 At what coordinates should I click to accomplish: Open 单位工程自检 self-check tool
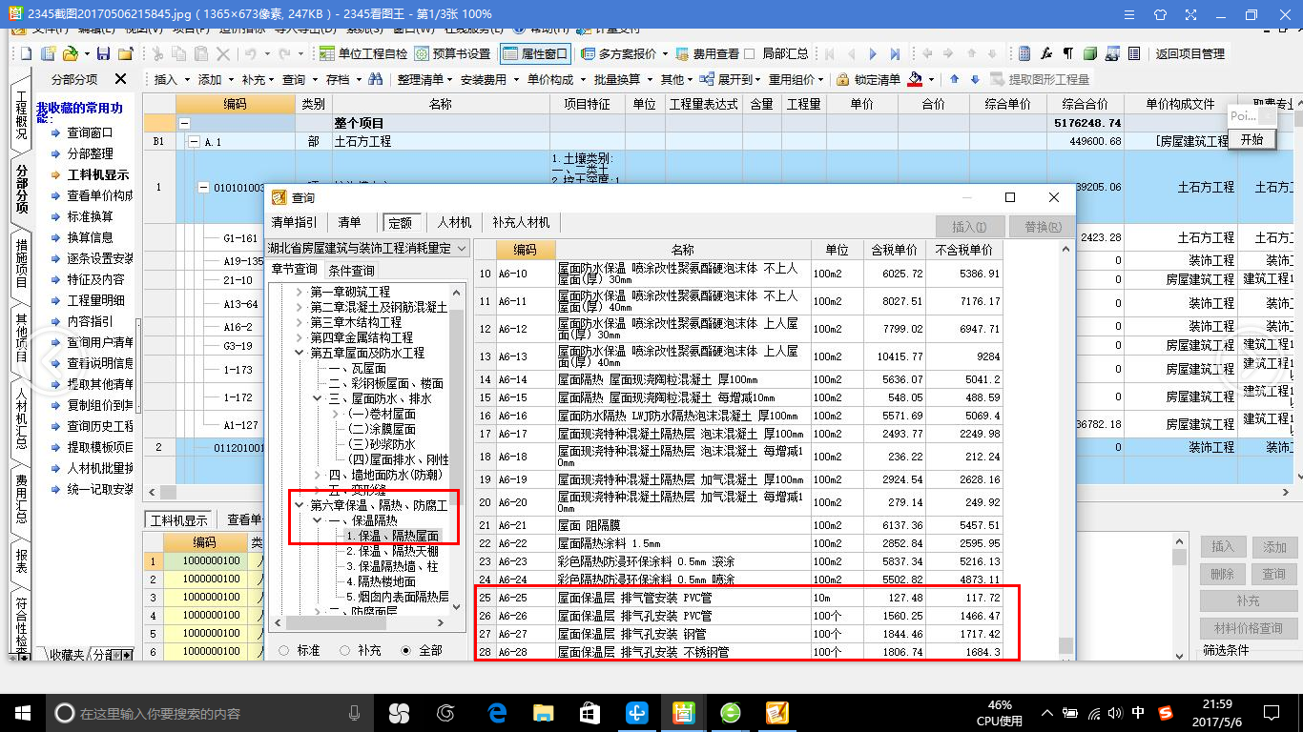coord(363,54)
